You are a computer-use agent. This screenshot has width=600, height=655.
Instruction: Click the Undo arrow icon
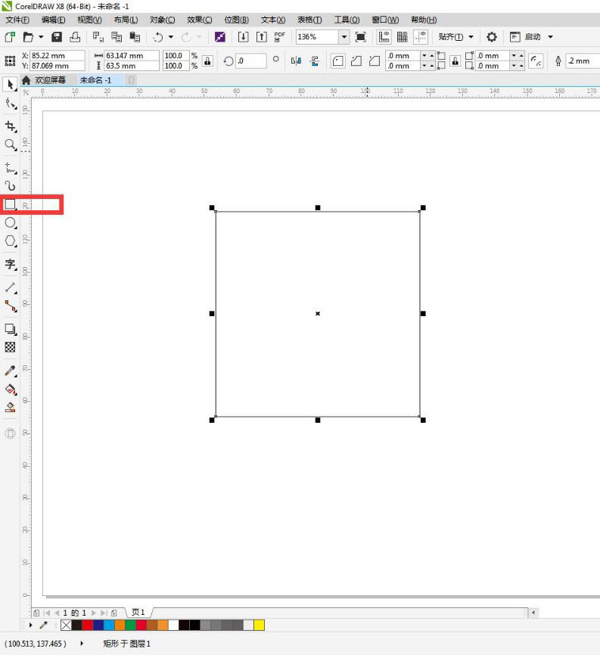click(x=158, y=37)
